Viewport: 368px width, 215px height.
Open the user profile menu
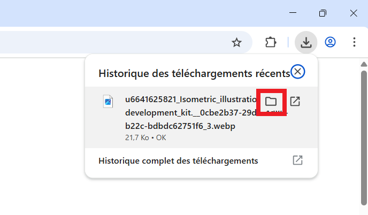(x=331, y=42)
